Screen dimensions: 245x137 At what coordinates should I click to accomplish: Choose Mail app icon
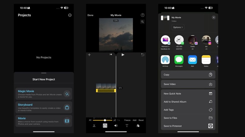[193, 60]
